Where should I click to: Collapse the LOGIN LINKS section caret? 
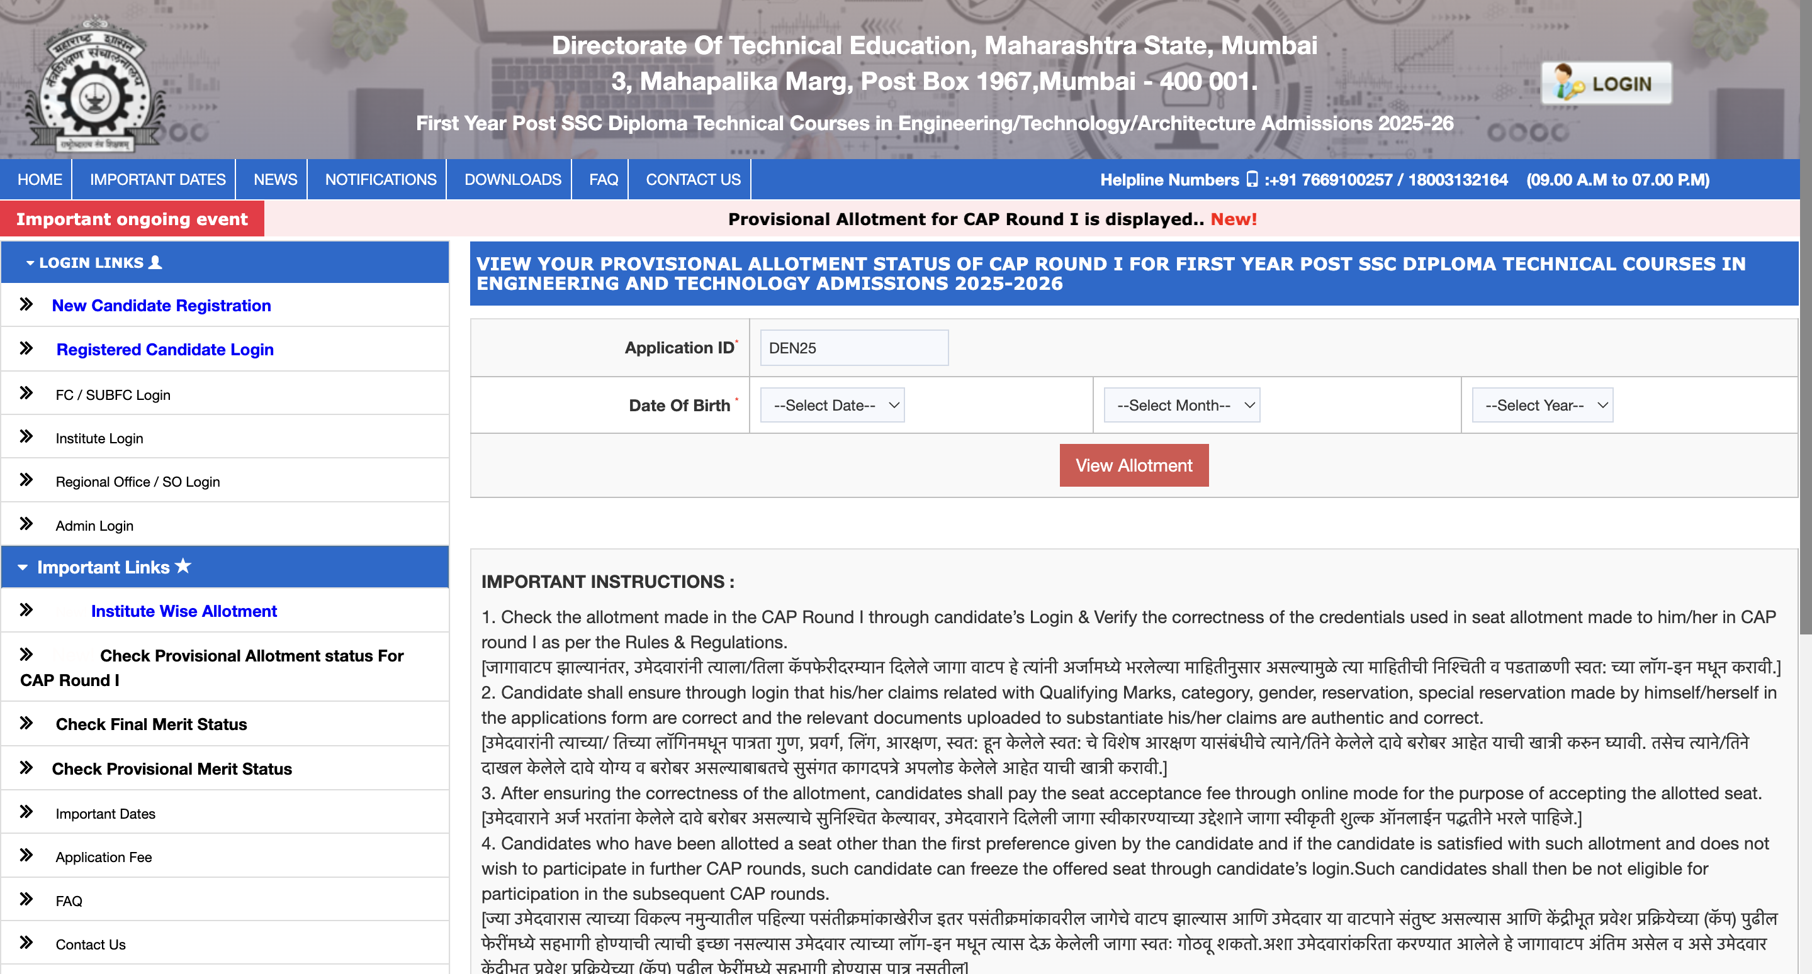point(30,263)
